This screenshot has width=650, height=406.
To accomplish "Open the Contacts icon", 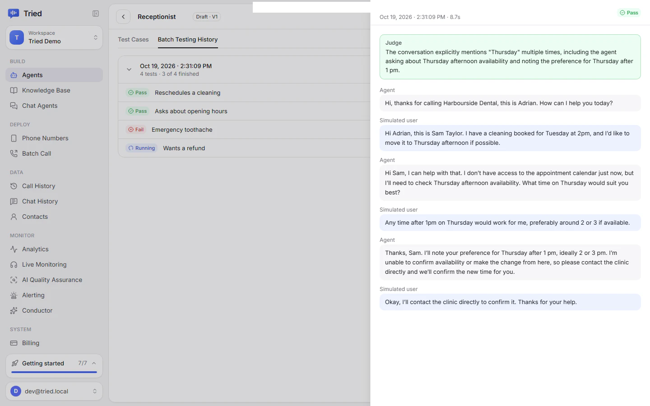I will point(14,217).
